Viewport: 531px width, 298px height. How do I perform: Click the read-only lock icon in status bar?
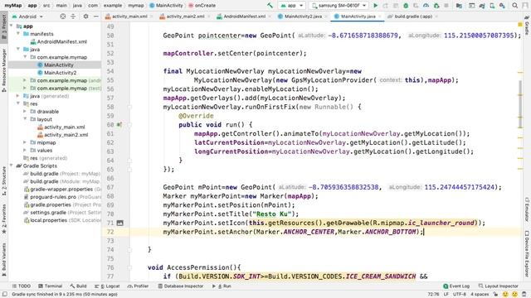tap(495, 295)
